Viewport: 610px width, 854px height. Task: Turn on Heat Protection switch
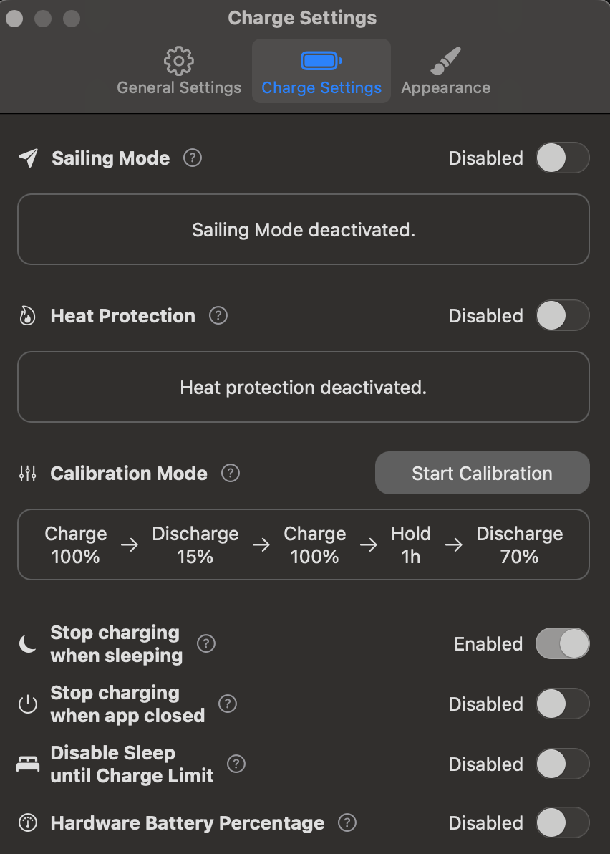[x=563, y=316]
